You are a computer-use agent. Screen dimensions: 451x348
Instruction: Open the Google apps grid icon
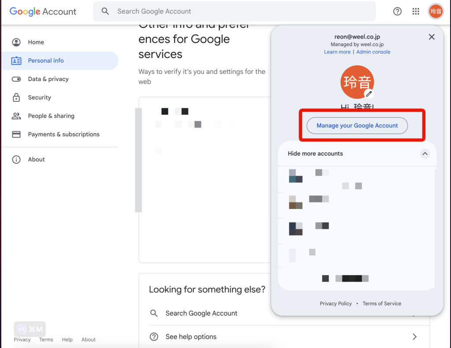pos(416,11)
